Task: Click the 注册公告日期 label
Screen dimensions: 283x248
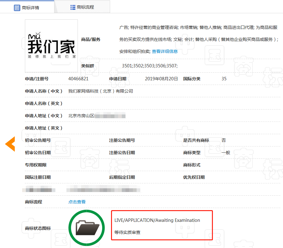Action: click(122, 153)
